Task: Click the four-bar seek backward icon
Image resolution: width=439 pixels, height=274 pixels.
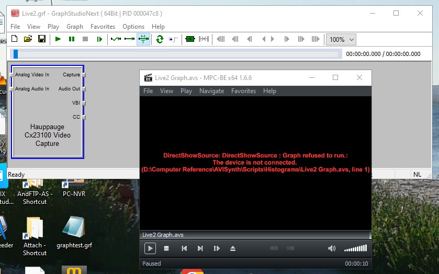Action: click(x=221, y=39)
